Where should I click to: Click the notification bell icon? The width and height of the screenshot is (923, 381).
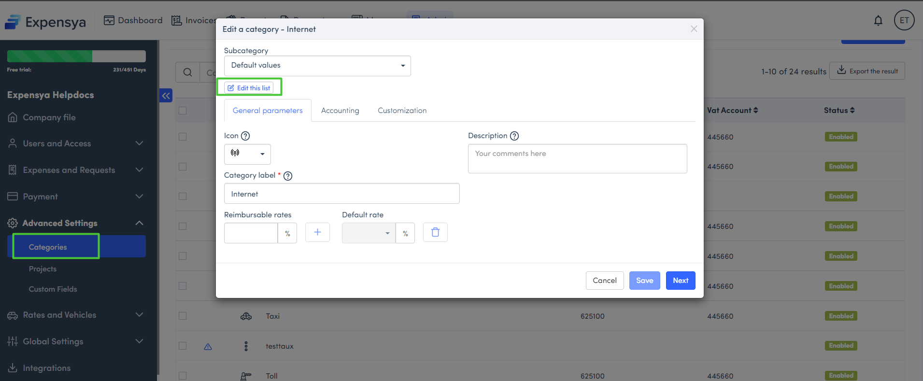coord(878,20)
